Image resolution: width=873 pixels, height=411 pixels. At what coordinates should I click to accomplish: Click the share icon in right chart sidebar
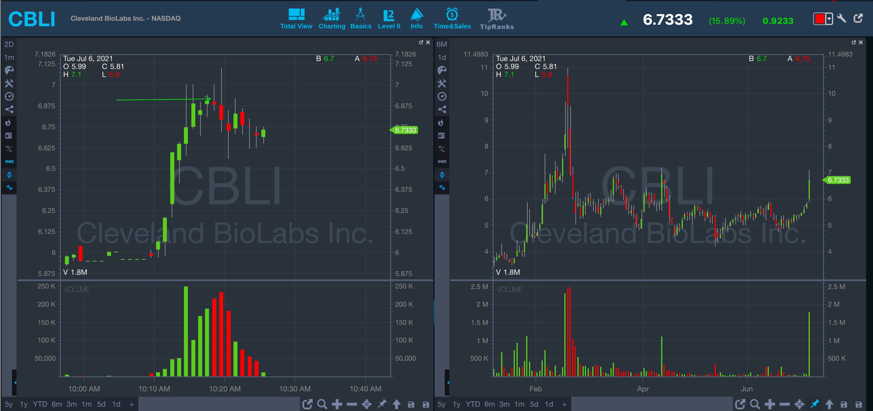442,109
